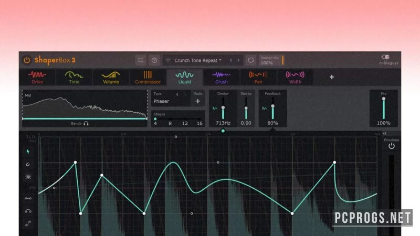Click the Center frequency slider handle
The image size is (420, 236).
coord(223,108)
